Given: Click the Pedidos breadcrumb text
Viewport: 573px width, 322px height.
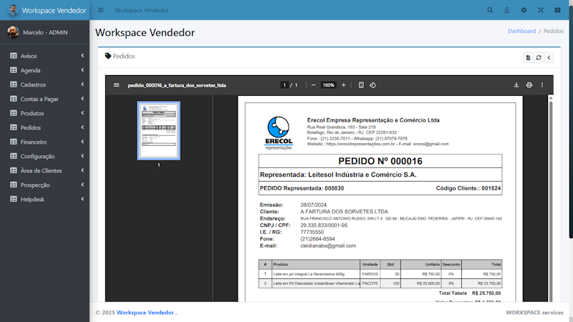Looking at the screenshot, I should click(x=553, y=31).
